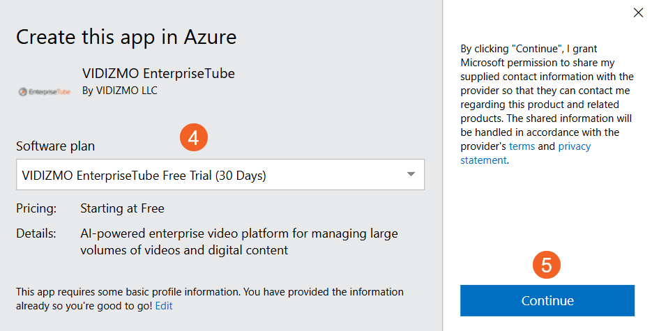
Task: Click the "Details:" label
Action: (x=36, y=233)
